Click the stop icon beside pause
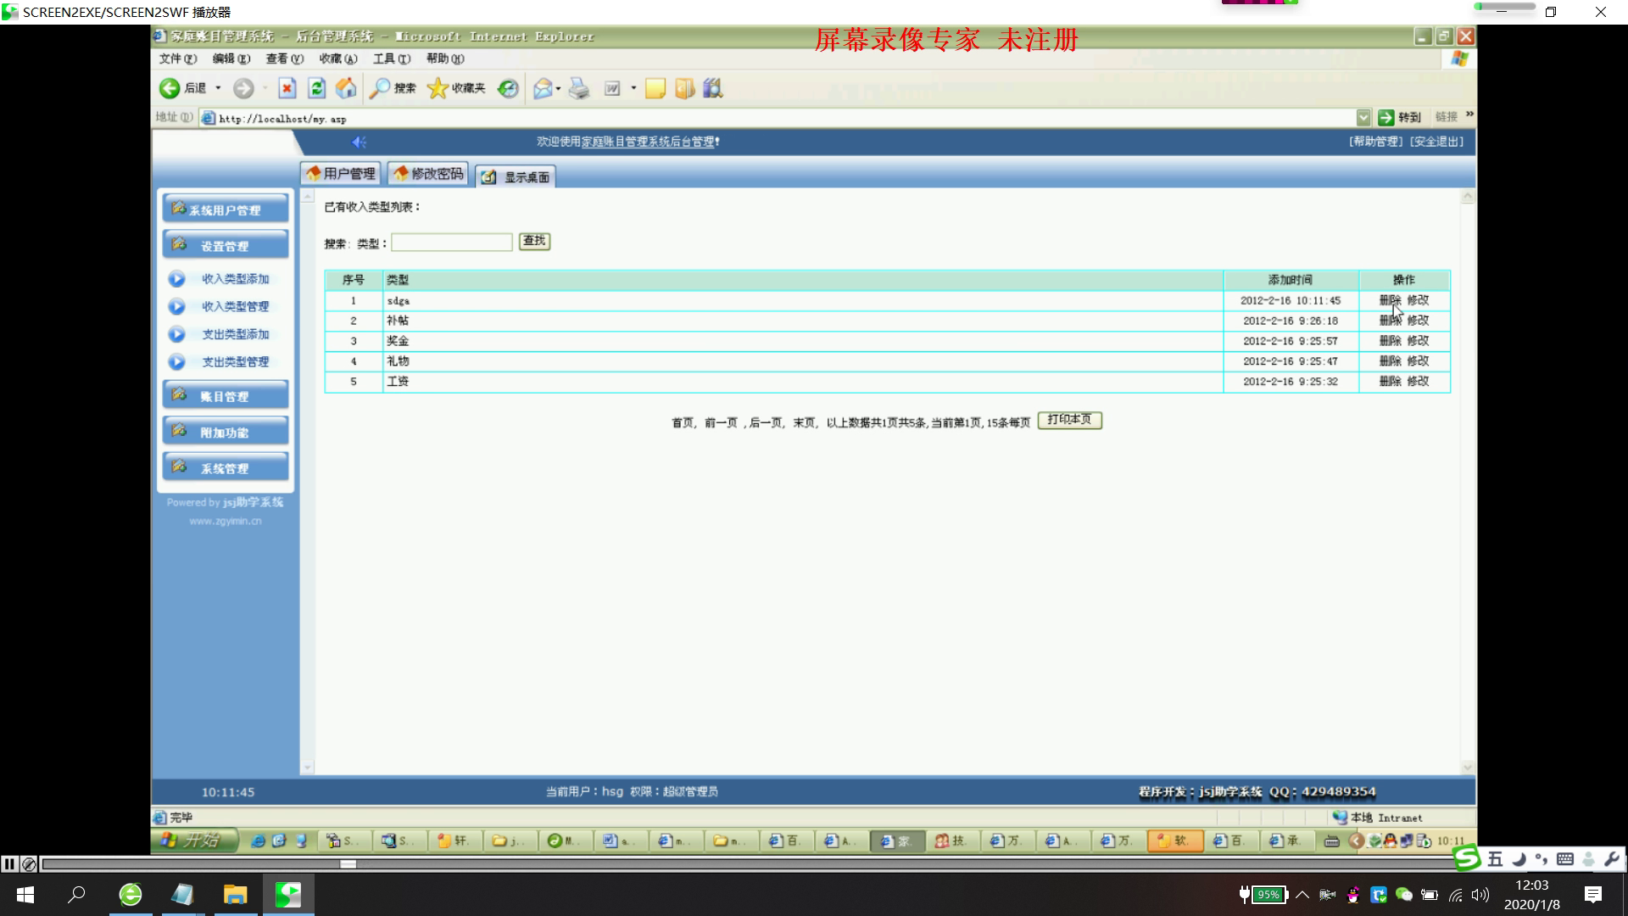Screen dimensions: 1628x916 (x=29, y=864)
